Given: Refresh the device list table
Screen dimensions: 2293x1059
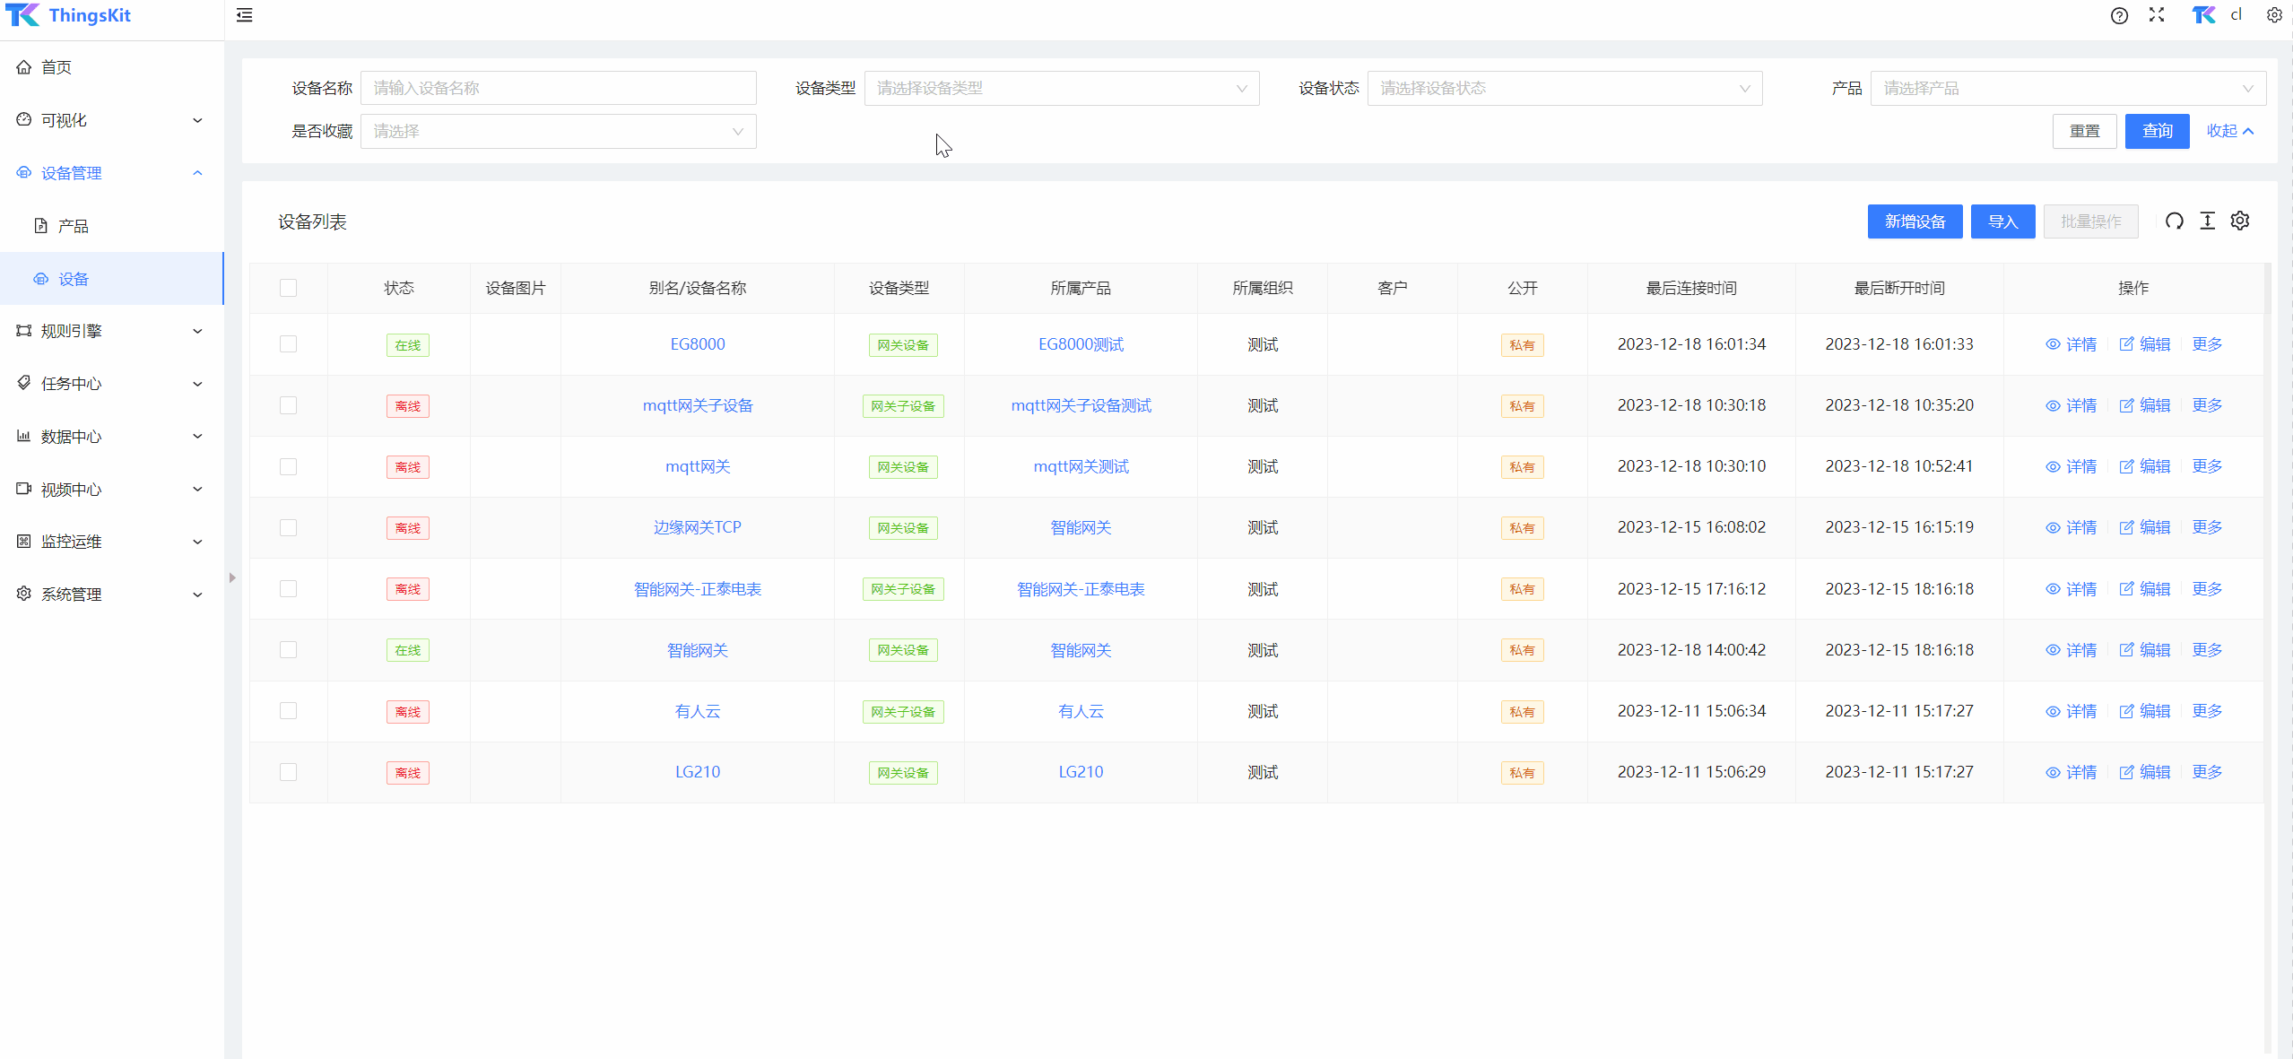Looking at the screenshot, I should [2174, 221].
